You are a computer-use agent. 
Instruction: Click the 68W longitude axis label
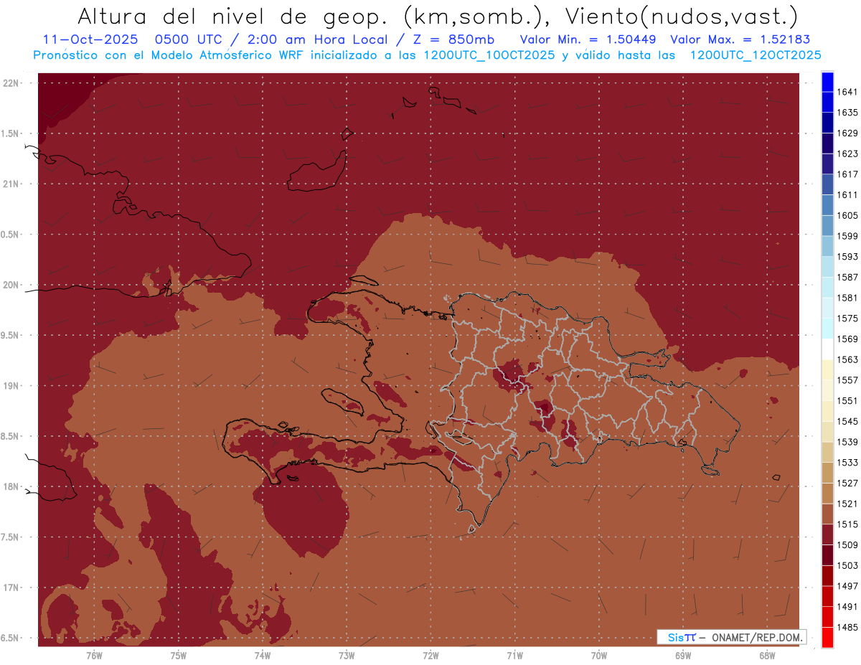click(x=766, y=655)
